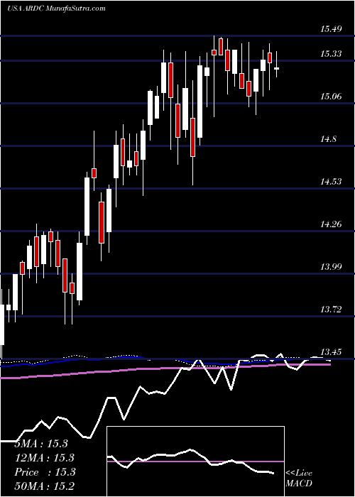Click the 50MA : 15.2 reading
The image size is (355, 497).
(x=44, y=486)
